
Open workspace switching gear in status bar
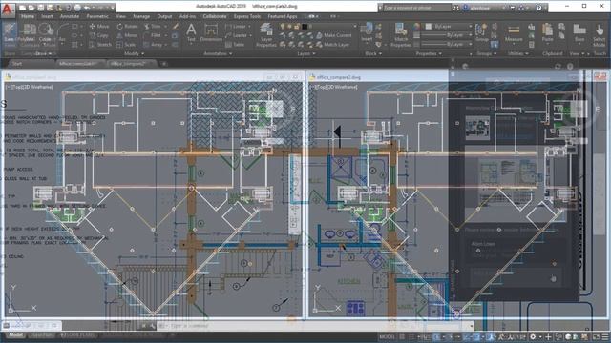(x=533, y=336)
